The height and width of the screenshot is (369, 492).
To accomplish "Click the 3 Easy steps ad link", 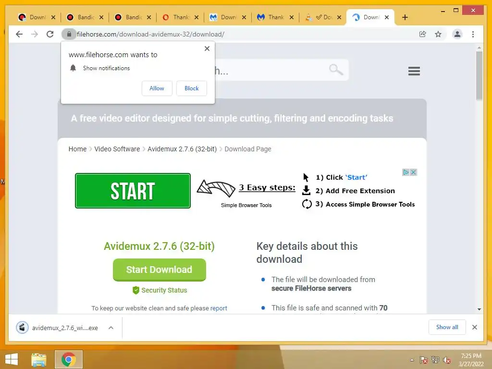I will (267, 188).
